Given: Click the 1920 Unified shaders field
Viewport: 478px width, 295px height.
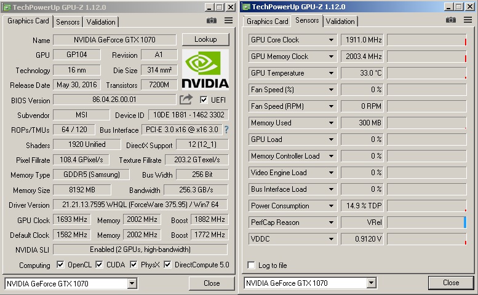Looking at the screenshot, I should pos(87,144).
